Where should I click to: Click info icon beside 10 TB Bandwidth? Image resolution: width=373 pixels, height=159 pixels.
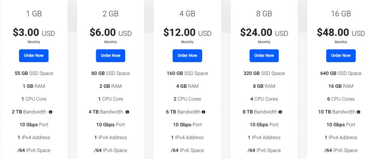coord(359,112)
